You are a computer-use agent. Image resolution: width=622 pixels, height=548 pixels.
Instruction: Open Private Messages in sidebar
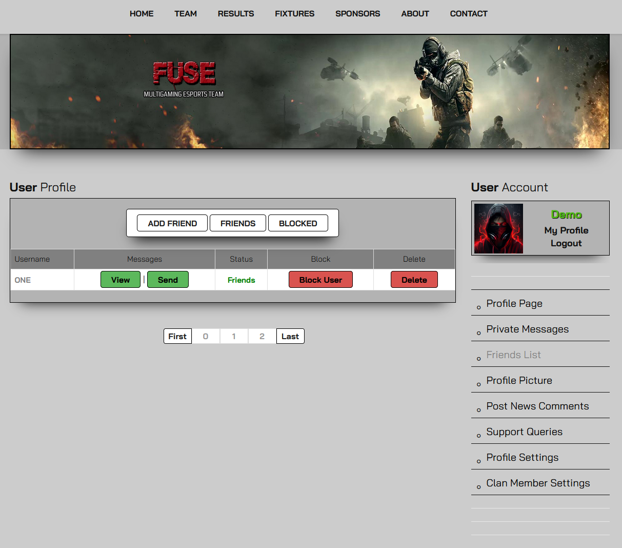527,329
